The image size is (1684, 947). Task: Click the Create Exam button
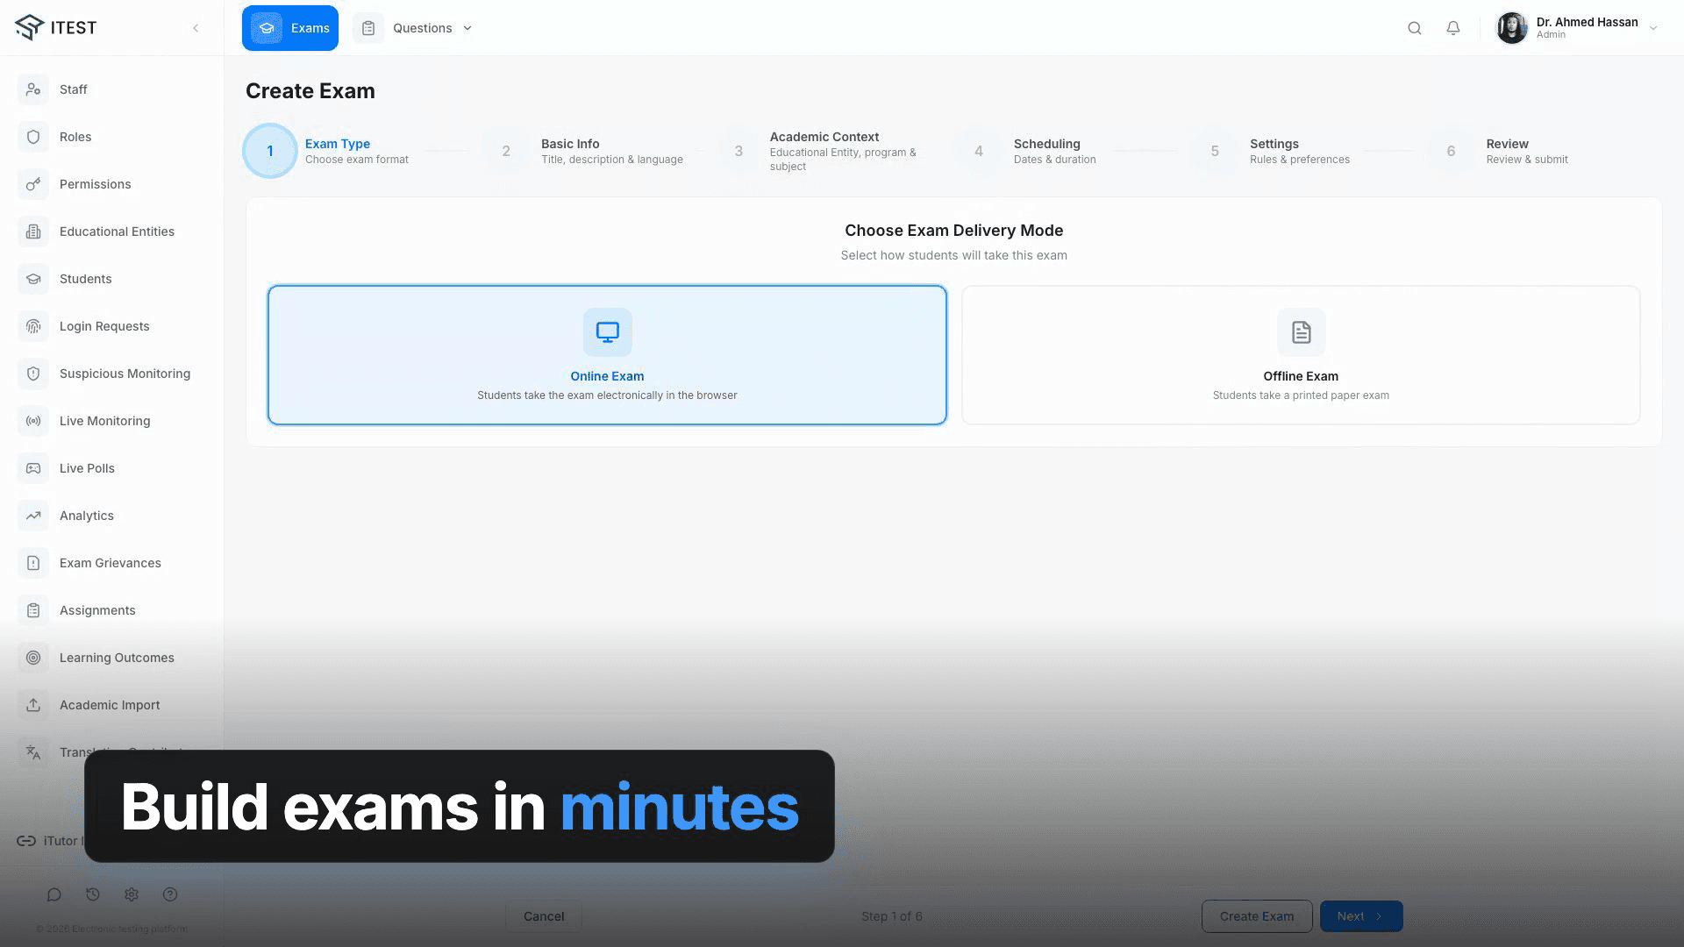point(1257,916)
